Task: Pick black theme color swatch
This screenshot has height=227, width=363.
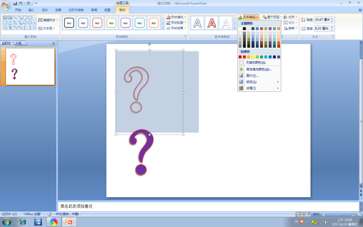Action: (244, 28)
